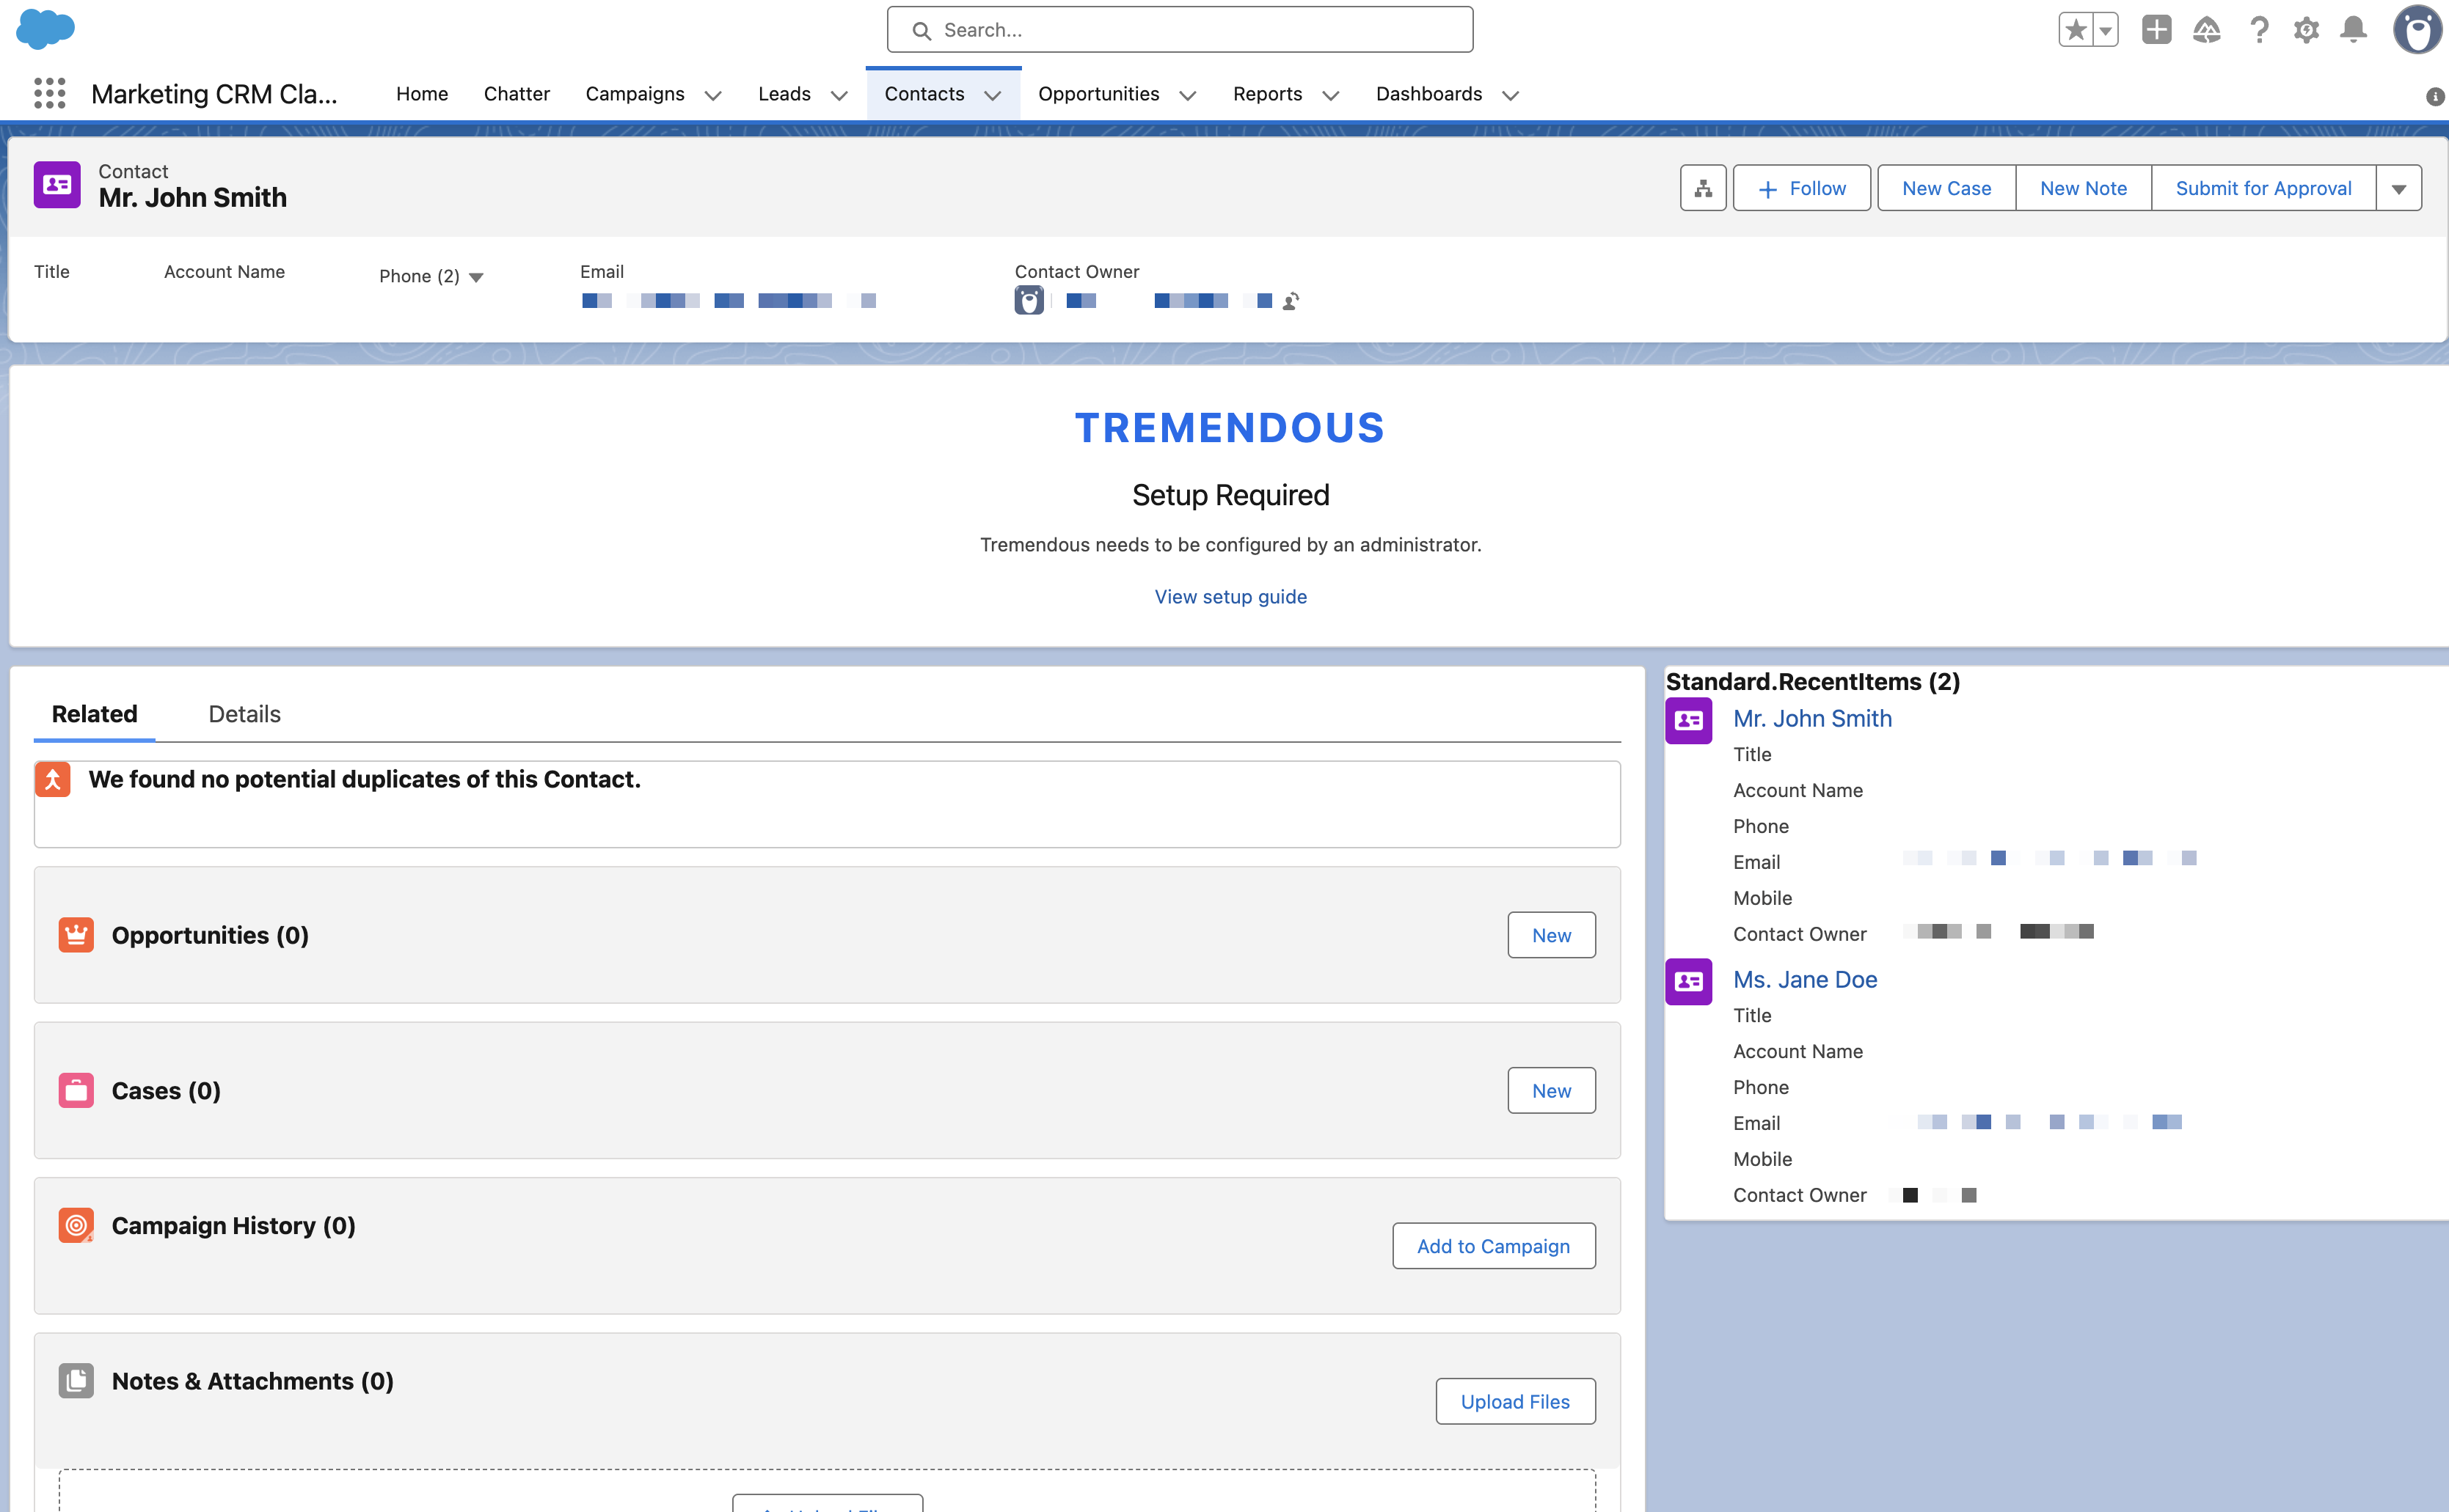Click the Trailhead guidance icon

coord(2207,30)
